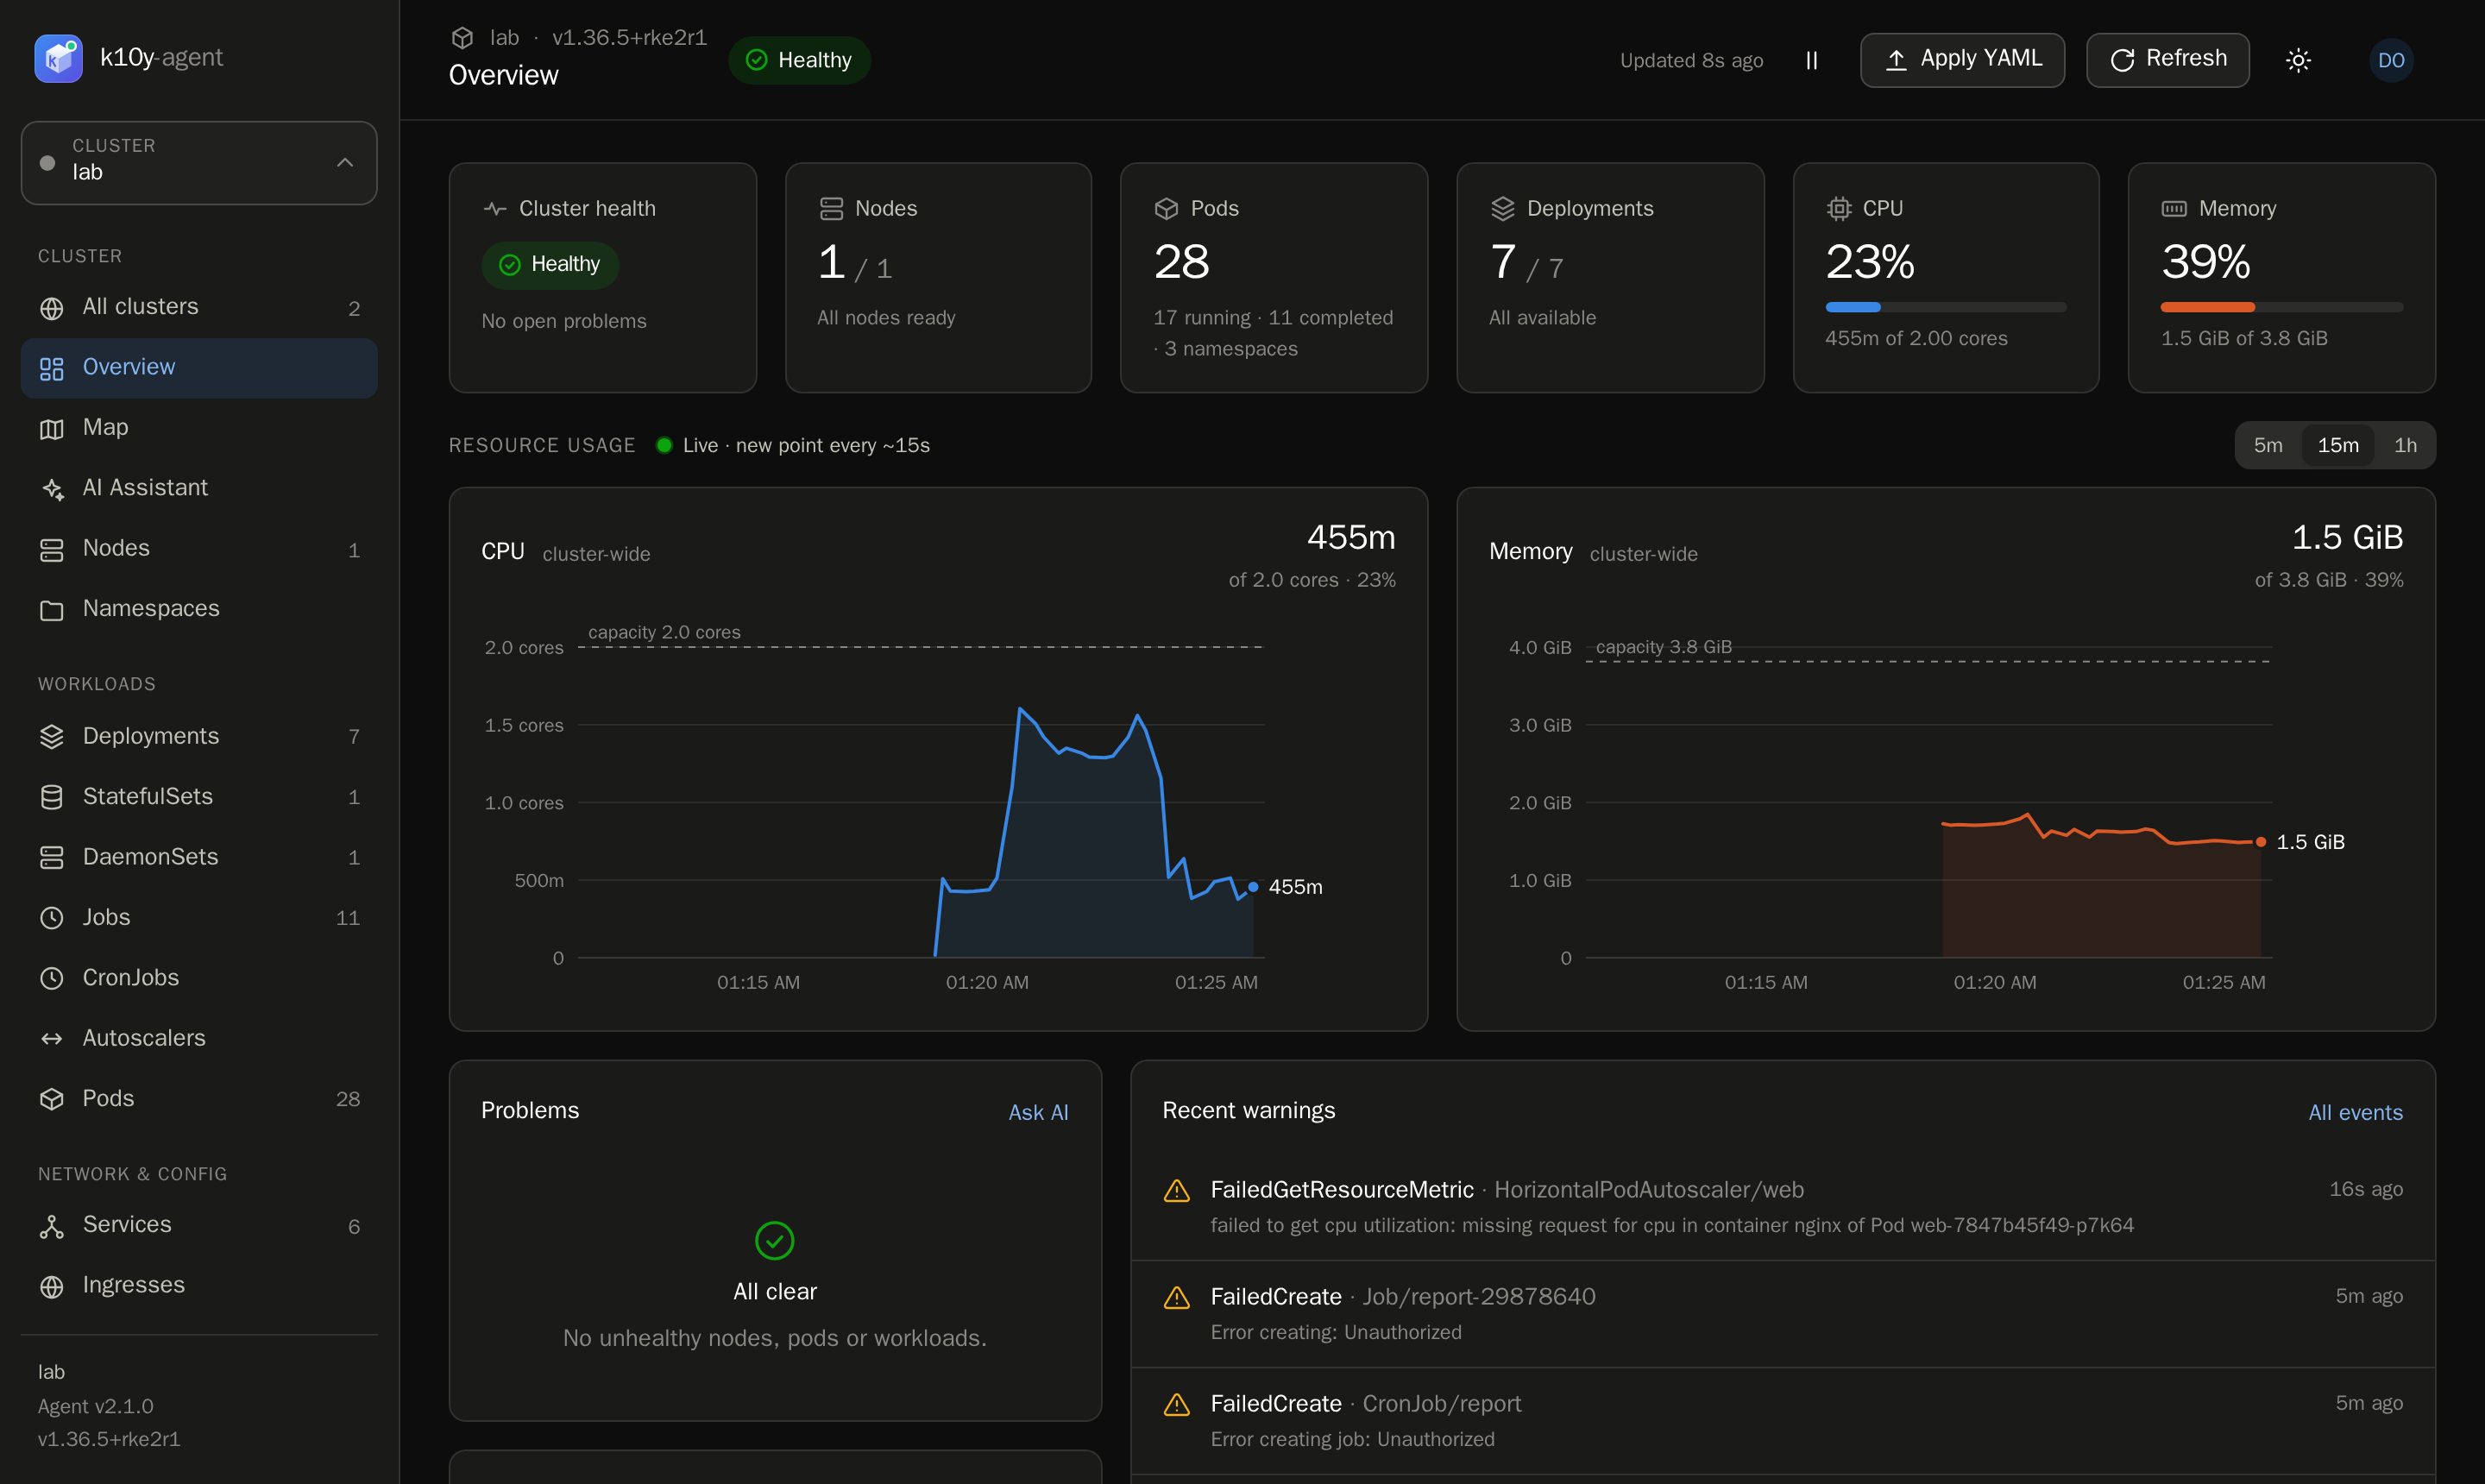
Task: Click the All clusters globe icon
Action: pos(52,308)
